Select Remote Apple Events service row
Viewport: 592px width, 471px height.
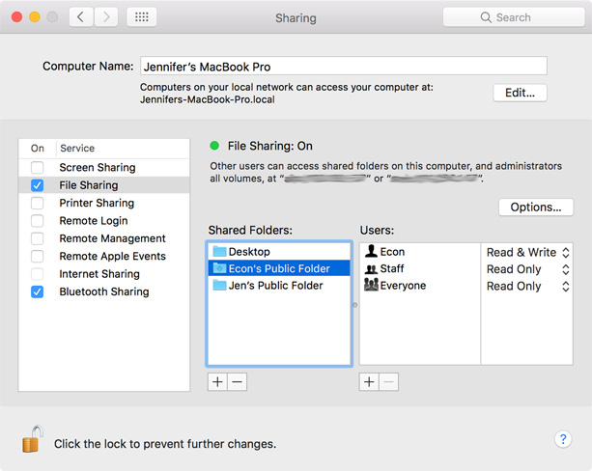click(104, 256)
